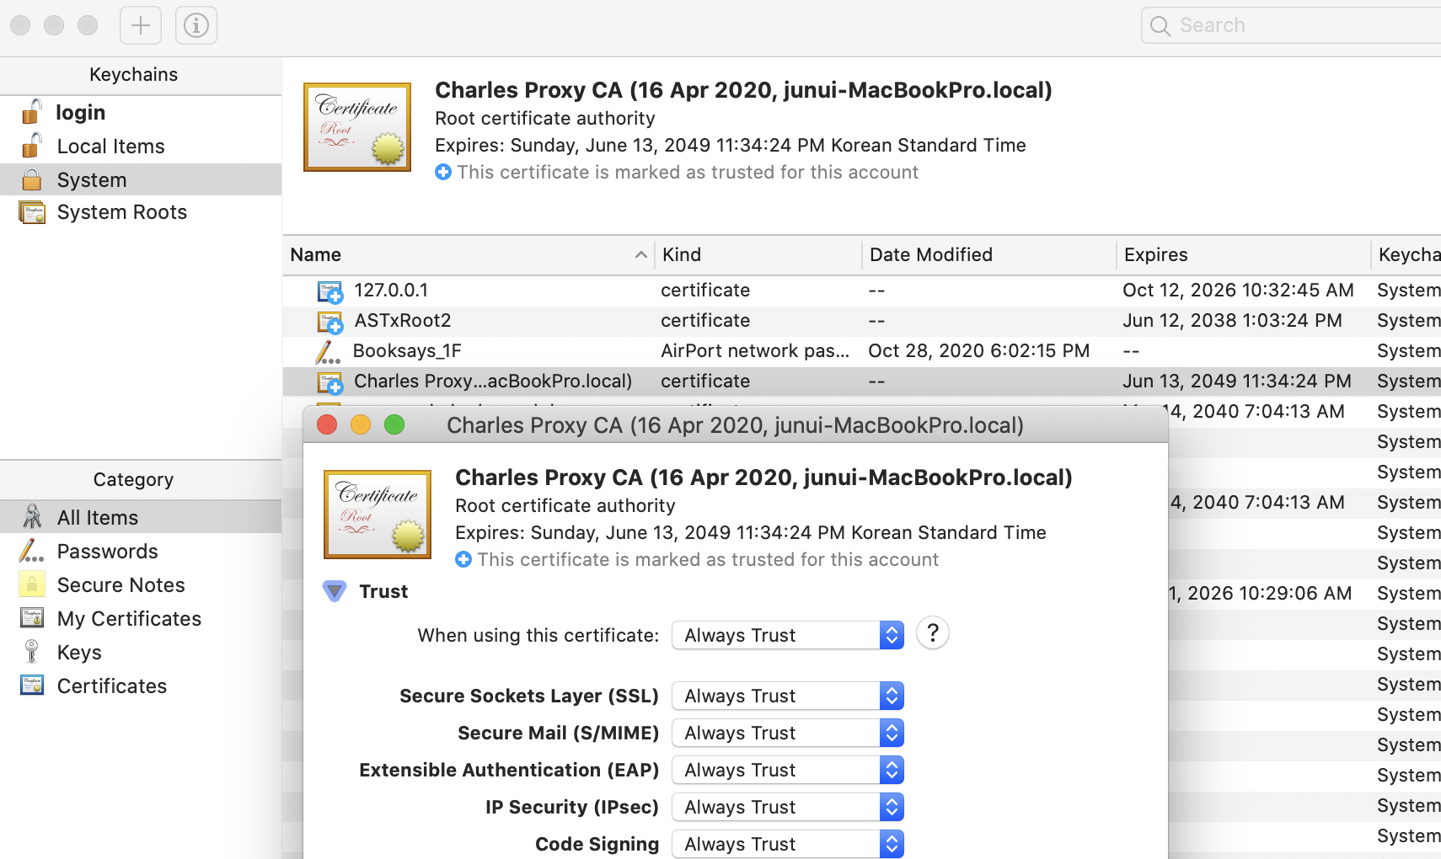Open the My Certificates category

129,619
